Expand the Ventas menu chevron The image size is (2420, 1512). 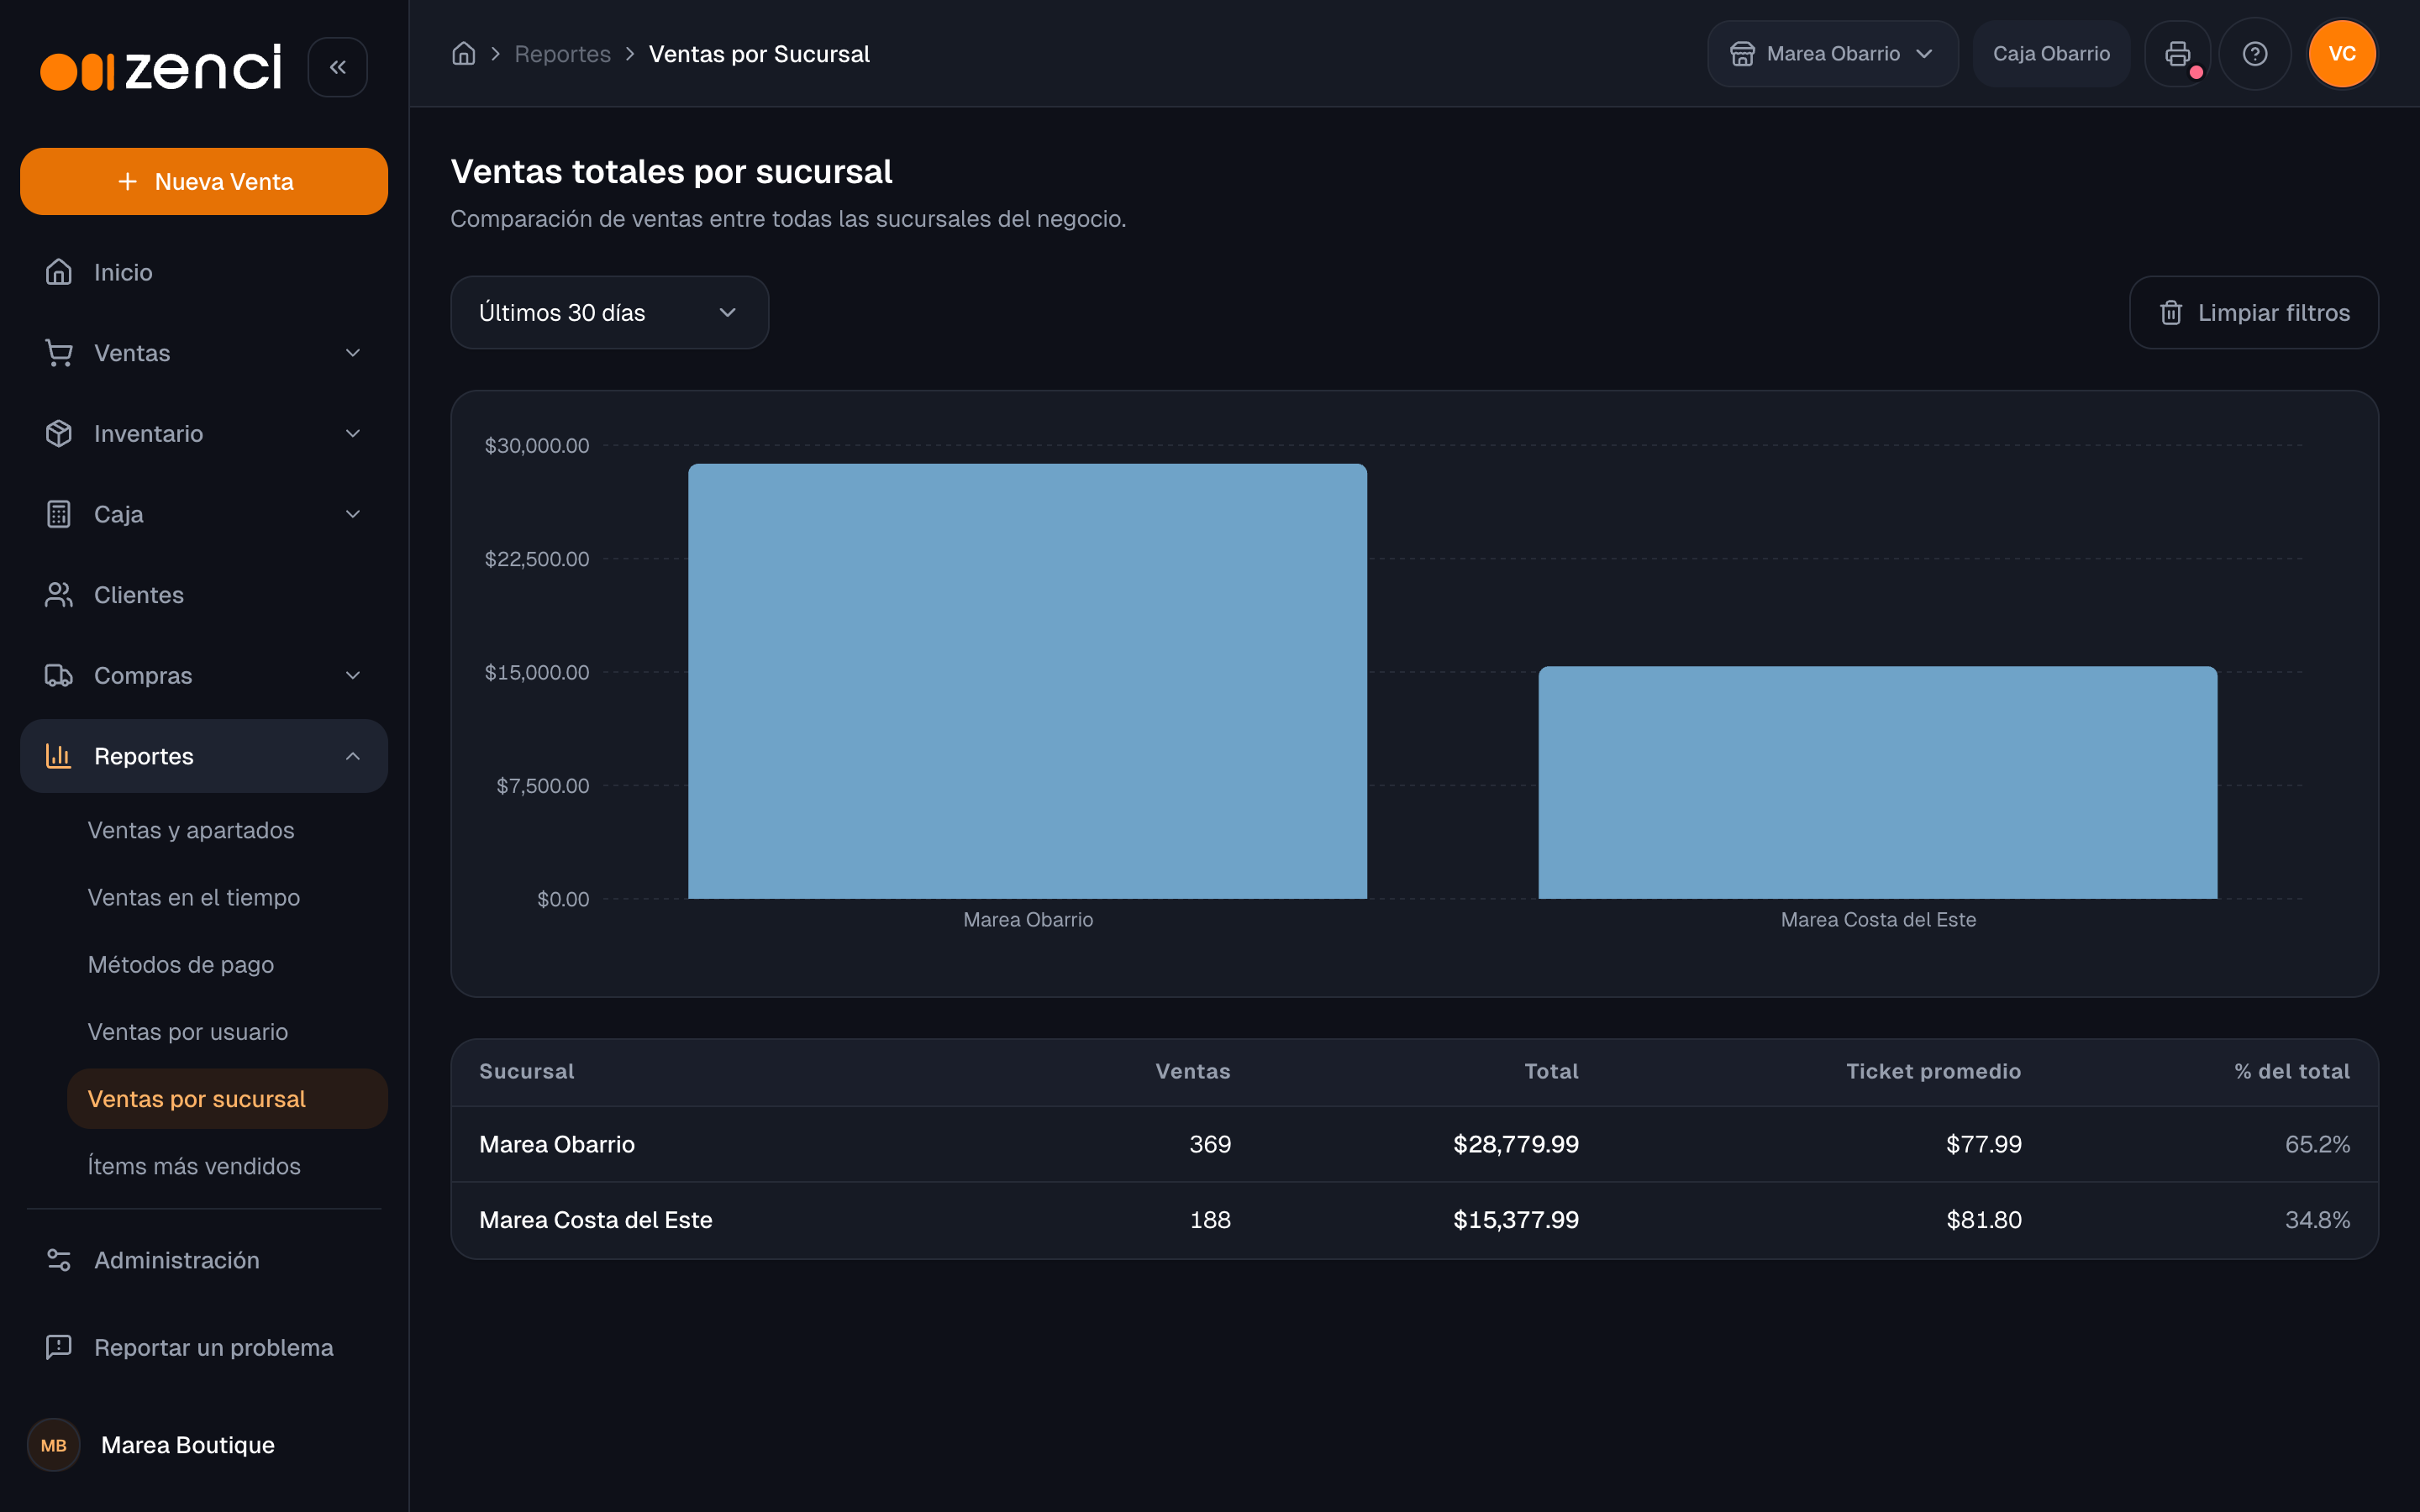pyautogui.click(x=353, y=353)
